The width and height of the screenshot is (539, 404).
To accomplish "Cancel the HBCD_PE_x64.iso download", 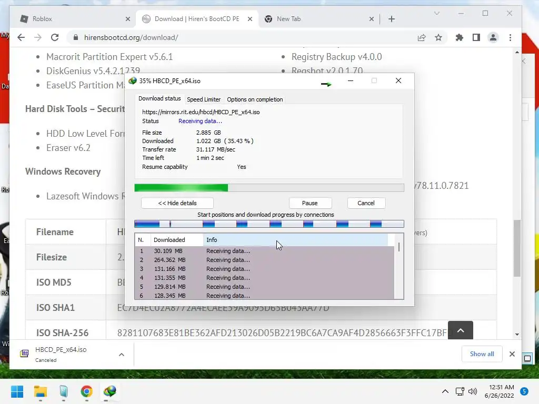I will tap(366, 203).
